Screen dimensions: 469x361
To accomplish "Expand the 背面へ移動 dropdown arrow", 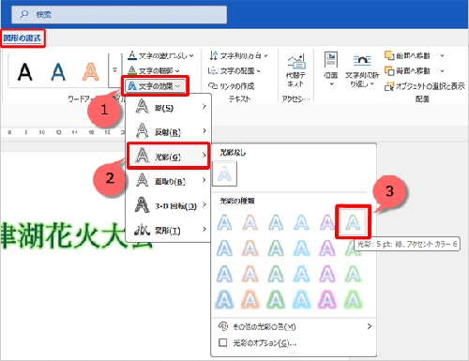I will (x=442, y=71).
